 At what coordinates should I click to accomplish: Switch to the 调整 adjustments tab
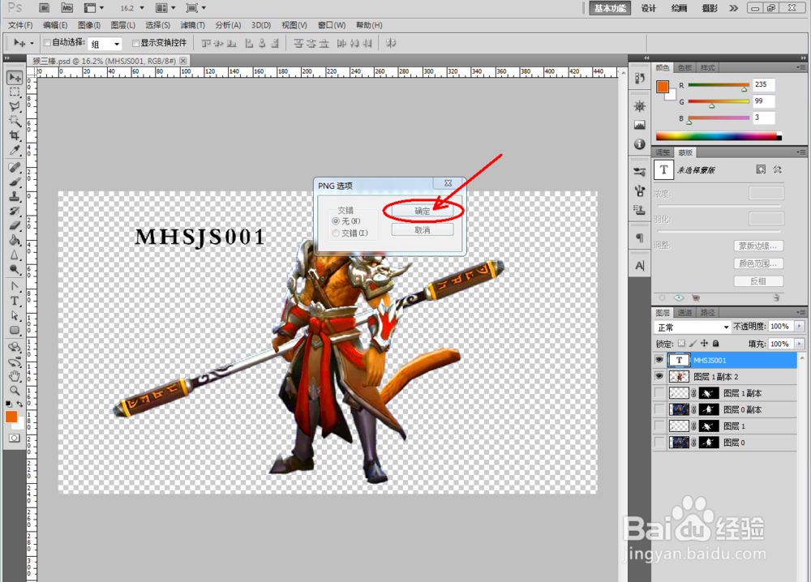[x=663, y=152]
